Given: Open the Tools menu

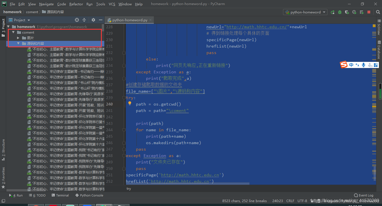Looking at the screenshot, I should pos(100,4).
